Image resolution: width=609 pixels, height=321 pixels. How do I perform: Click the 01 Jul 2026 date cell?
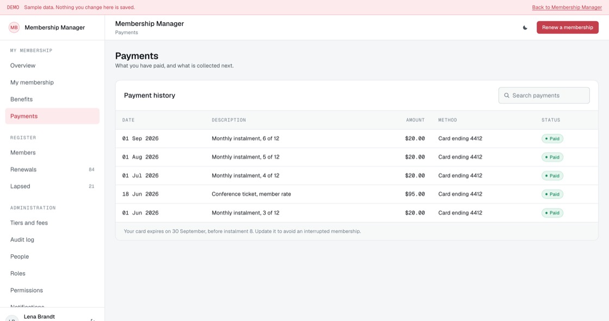point(140,175)
